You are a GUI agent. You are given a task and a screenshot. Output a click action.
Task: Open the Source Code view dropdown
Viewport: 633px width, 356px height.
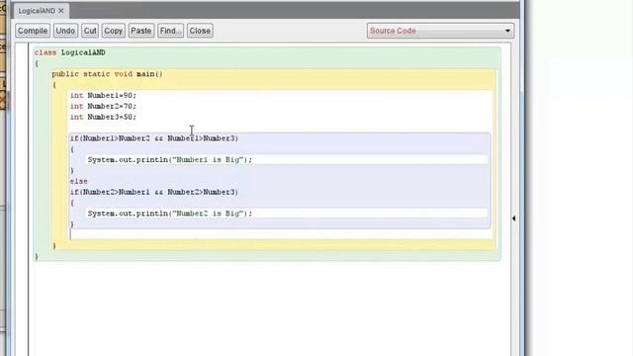[x=440, y=31]
